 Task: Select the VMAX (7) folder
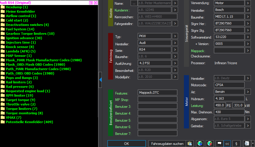pos(14,118)
